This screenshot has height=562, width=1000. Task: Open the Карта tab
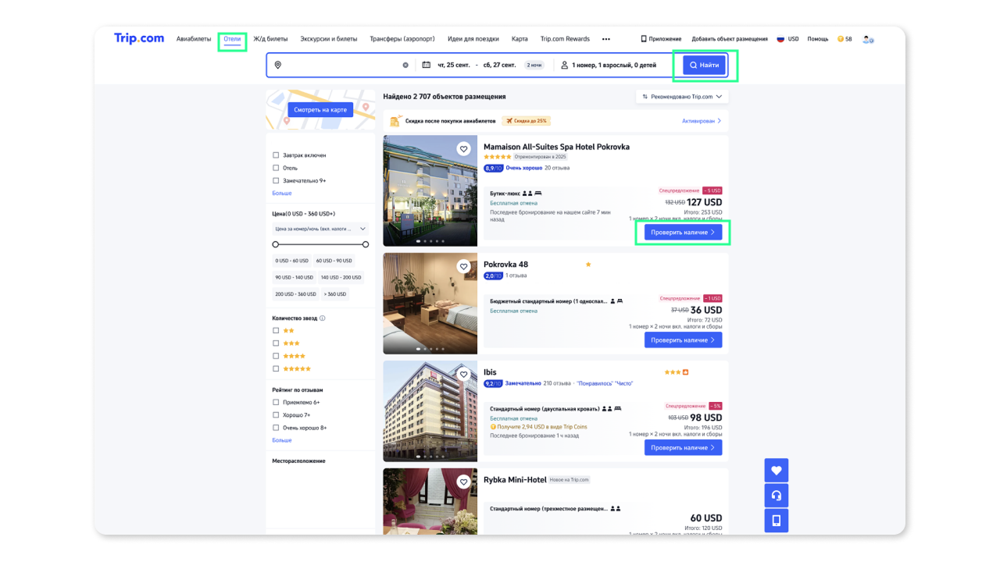[x=520, y=39]
